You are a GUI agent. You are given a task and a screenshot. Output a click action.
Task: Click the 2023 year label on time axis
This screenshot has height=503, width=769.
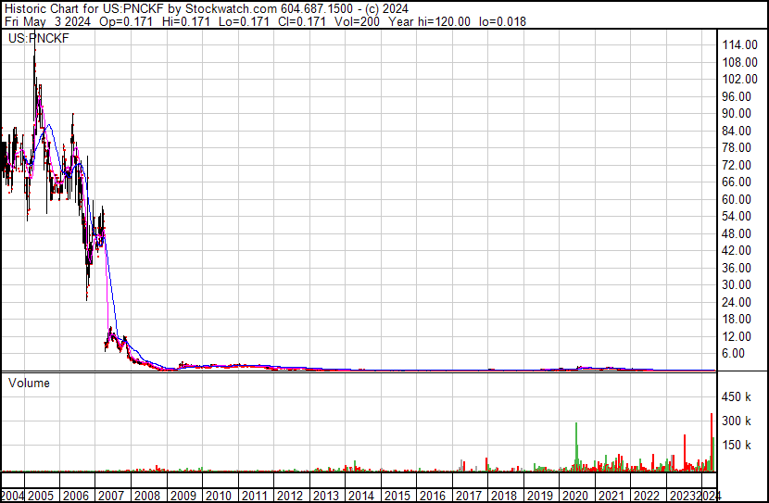pos(682,496)
